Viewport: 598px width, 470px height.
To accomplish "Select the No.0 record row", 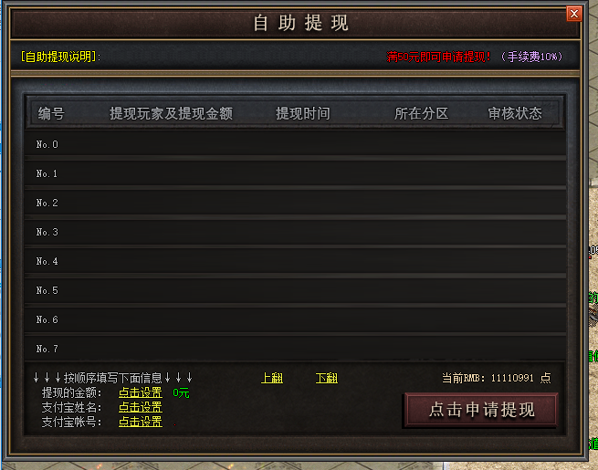I will click(295, 144).
